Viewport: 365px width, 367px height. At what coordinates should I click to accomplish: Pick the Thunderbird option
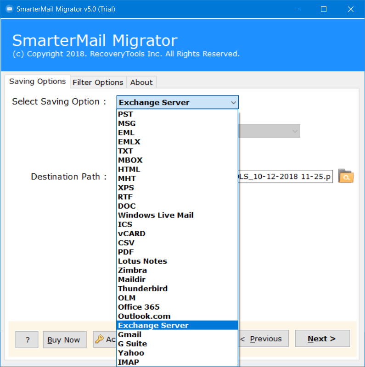point(142,289)
